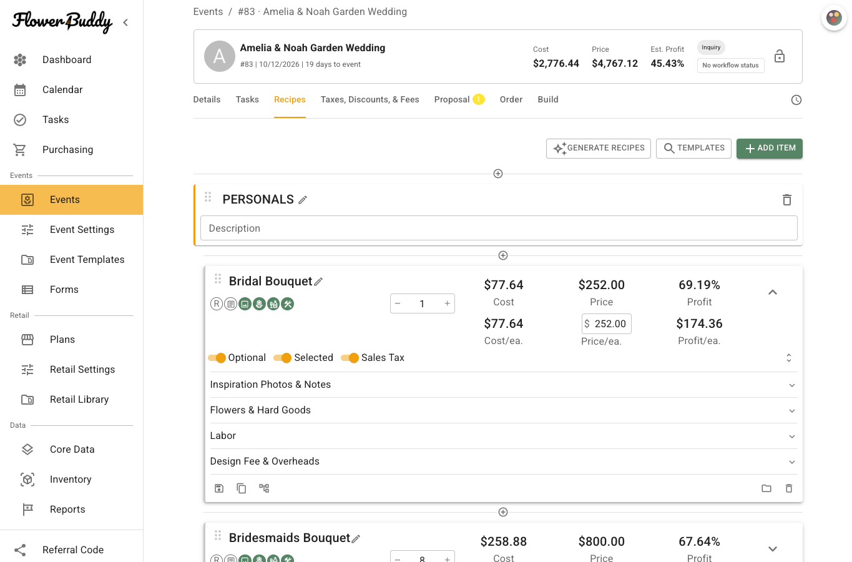Collapse the Bridal Bouquet card
Viewport: 852px width, 562px height.
tap(773, 292)
